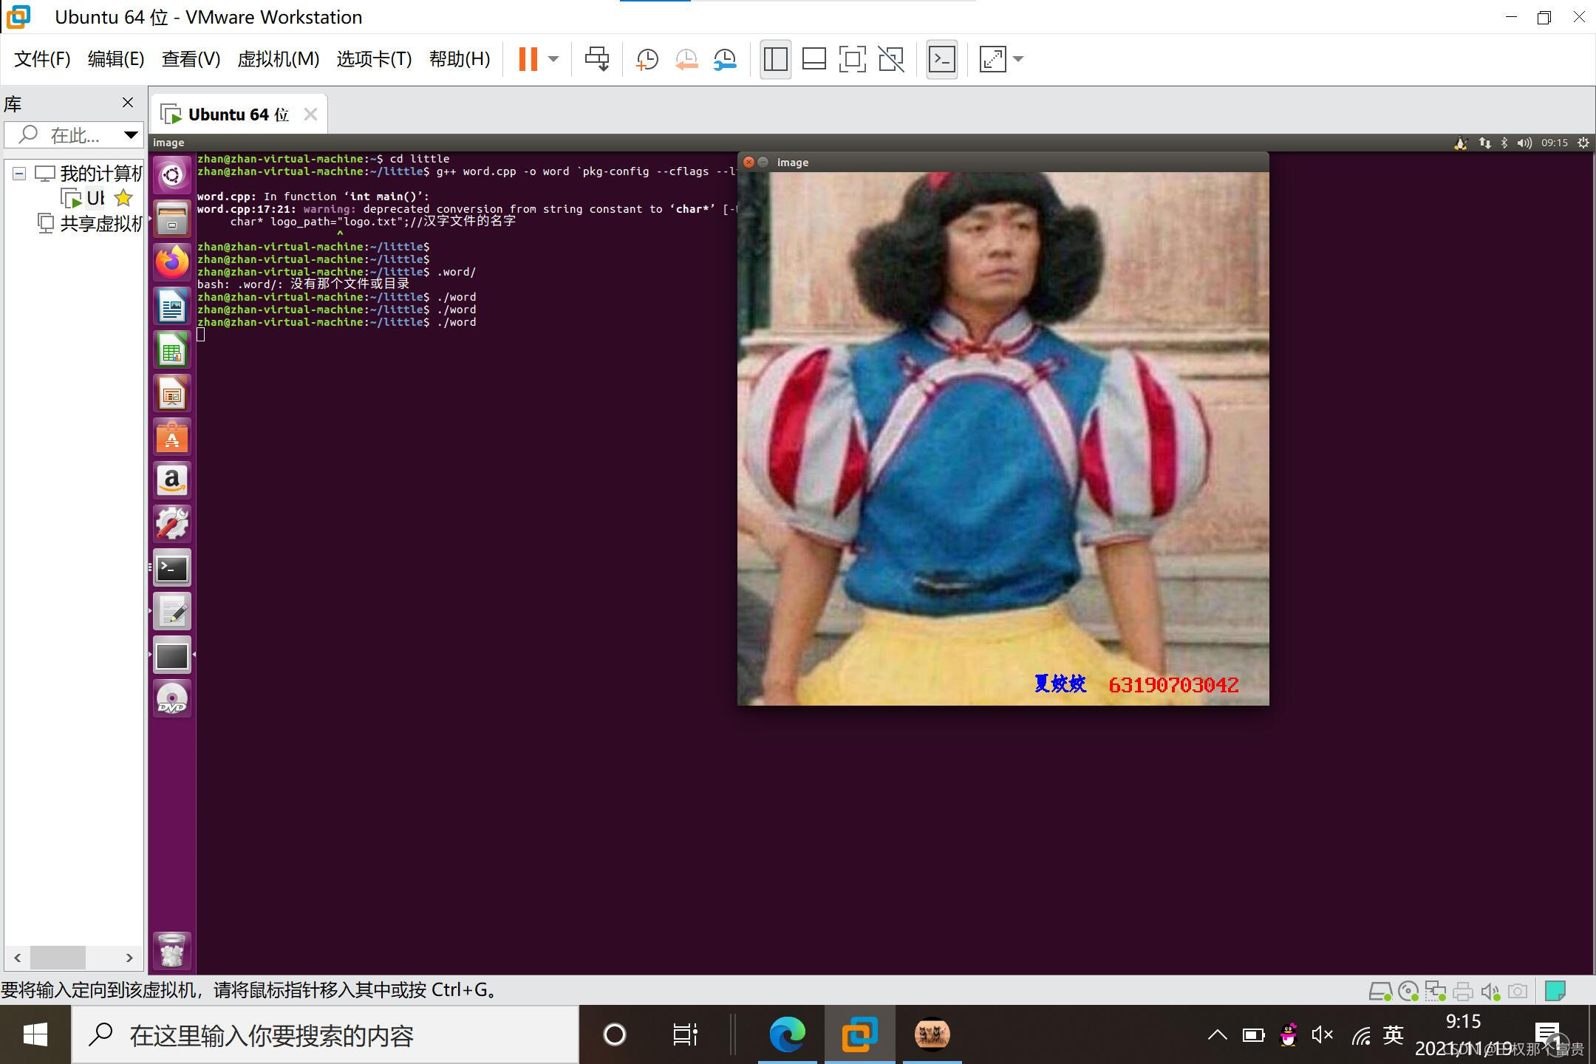The image size is (1596, 1064).
Task: Show hidden system tray icons
Action: [1217, 1034]
